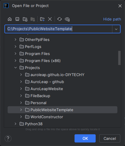Image resolution: width=125 pixels, height=146 pixels.
Task: Expand the AuroLeapWebsite folder chevron
Action: 21,89
